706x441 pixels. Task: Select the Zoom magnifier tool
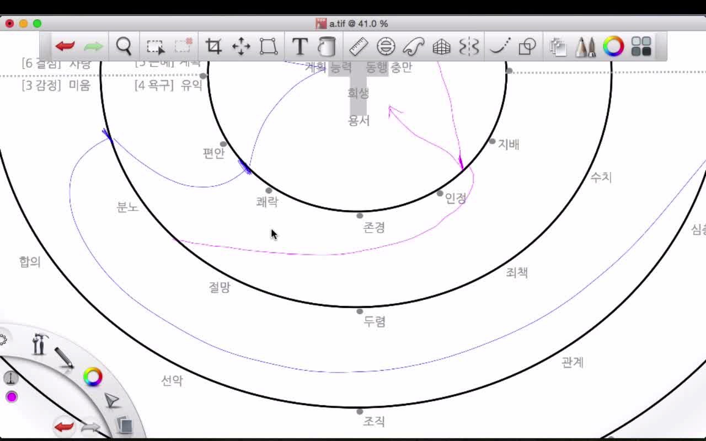pyautogui.click(x=124, y=46)
